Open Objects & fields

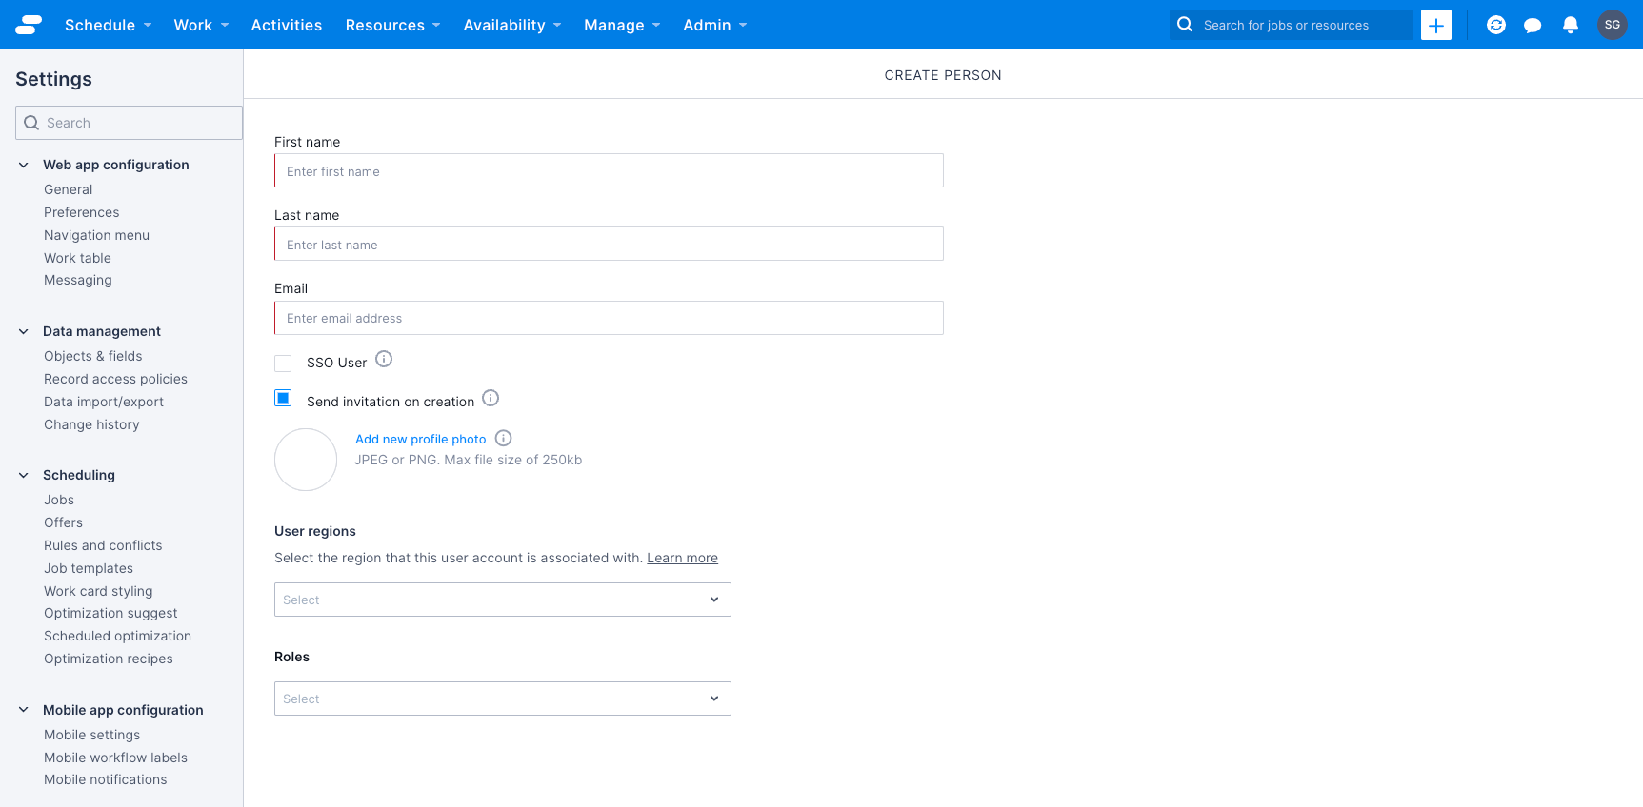coord(93,356)
